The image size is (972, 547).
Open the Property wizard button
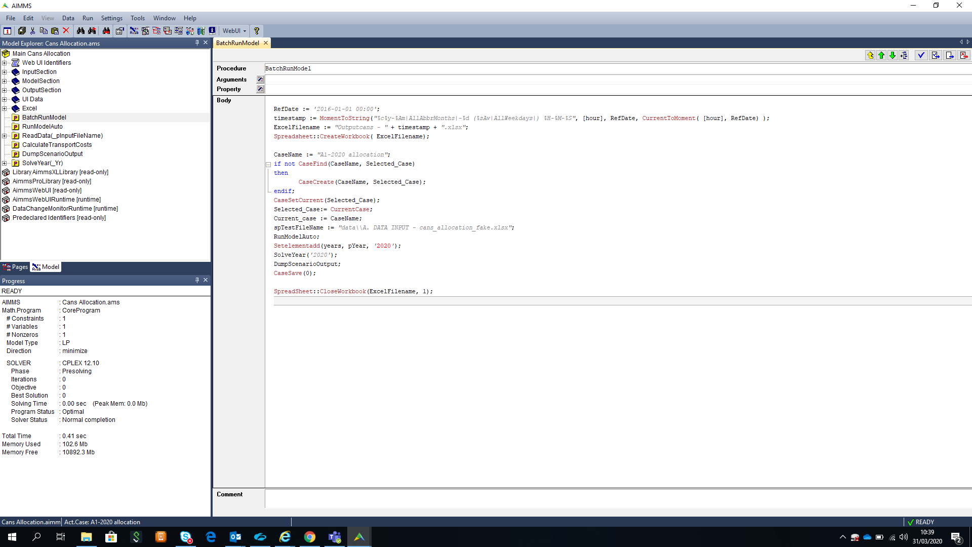260,89
